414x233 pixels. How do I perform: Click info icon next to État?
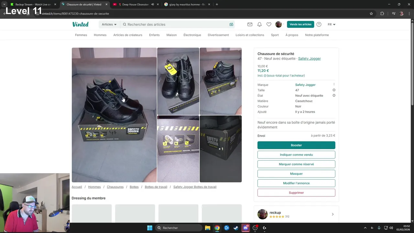coord(334,95)
